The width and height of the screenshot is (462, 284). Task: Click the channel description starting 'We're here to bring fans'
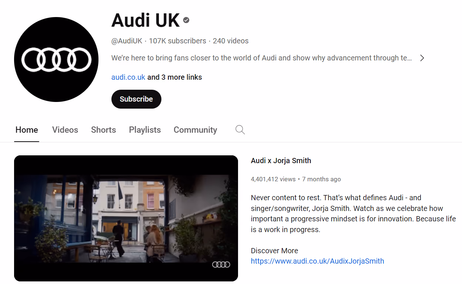click(x=262, y=58)
